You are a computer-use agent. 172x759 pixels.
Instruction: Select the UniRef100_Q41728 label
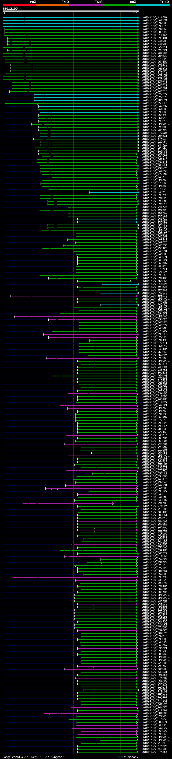(x=154, y=207)
